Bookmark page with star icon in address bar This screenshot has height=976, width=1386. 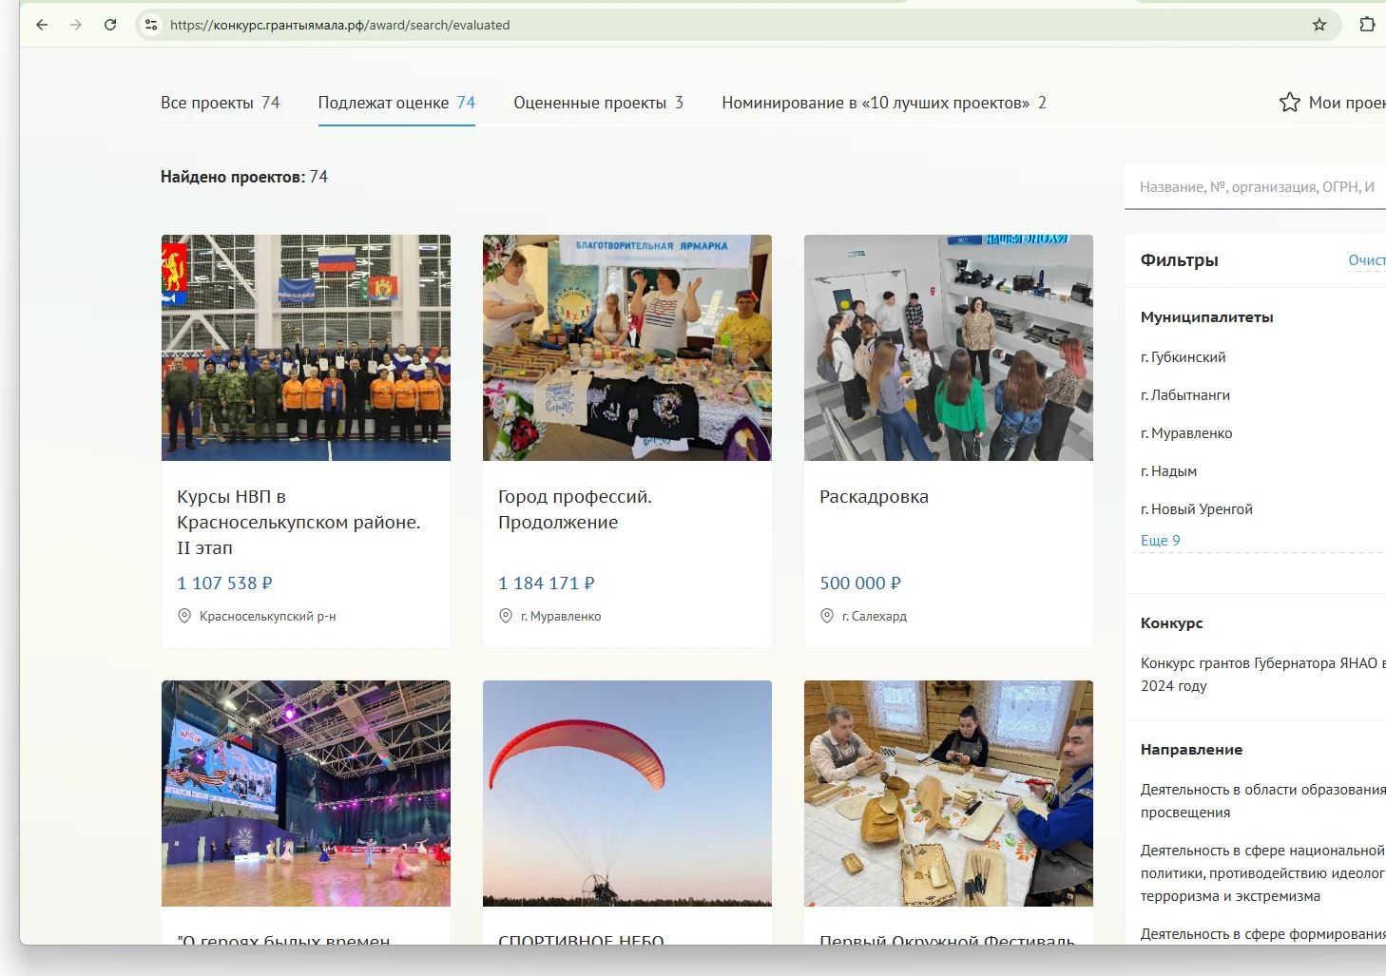1319,25
